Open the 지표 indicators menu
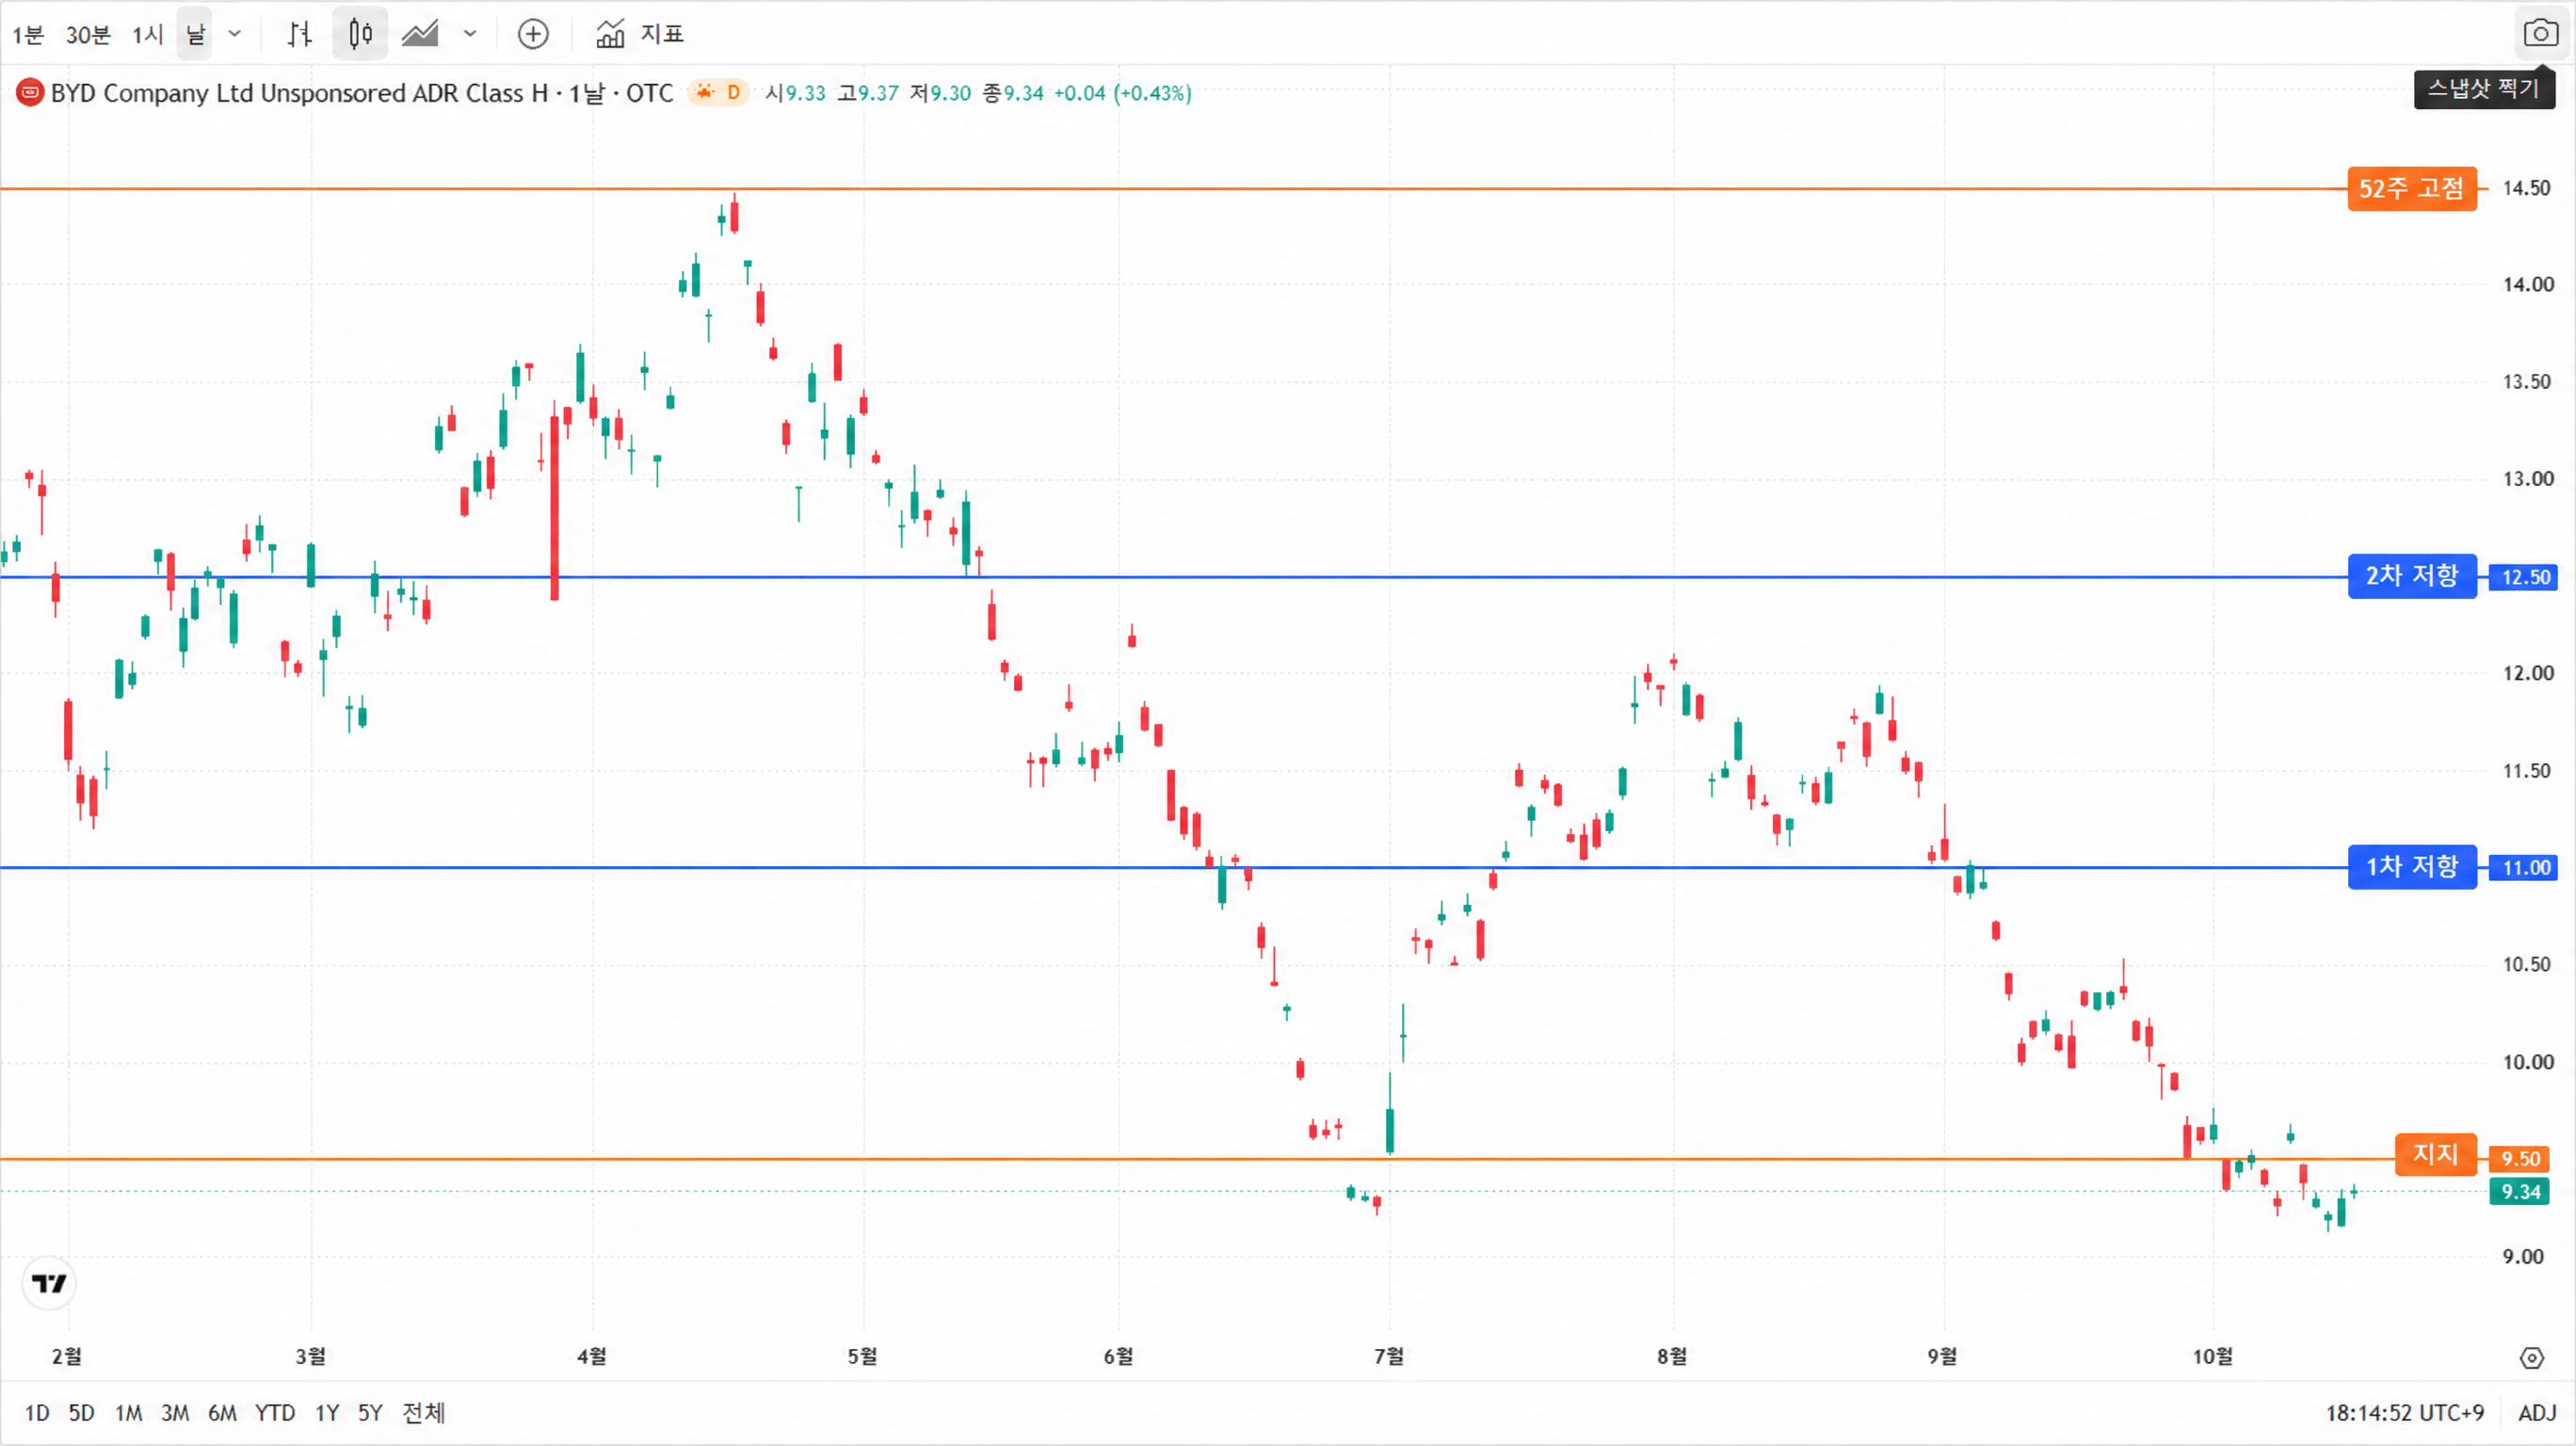 (x=640, y=34)
